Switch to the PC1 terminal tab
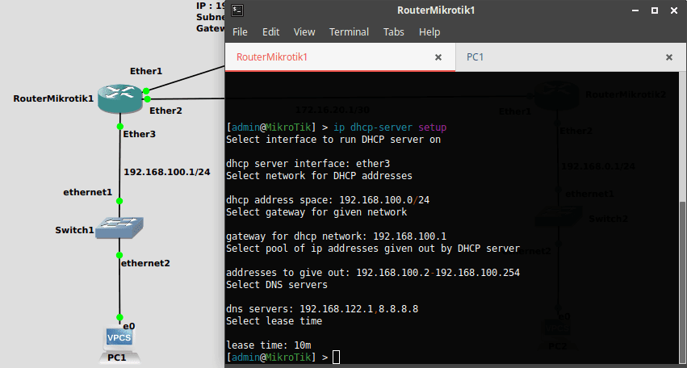 click(571, 57)
